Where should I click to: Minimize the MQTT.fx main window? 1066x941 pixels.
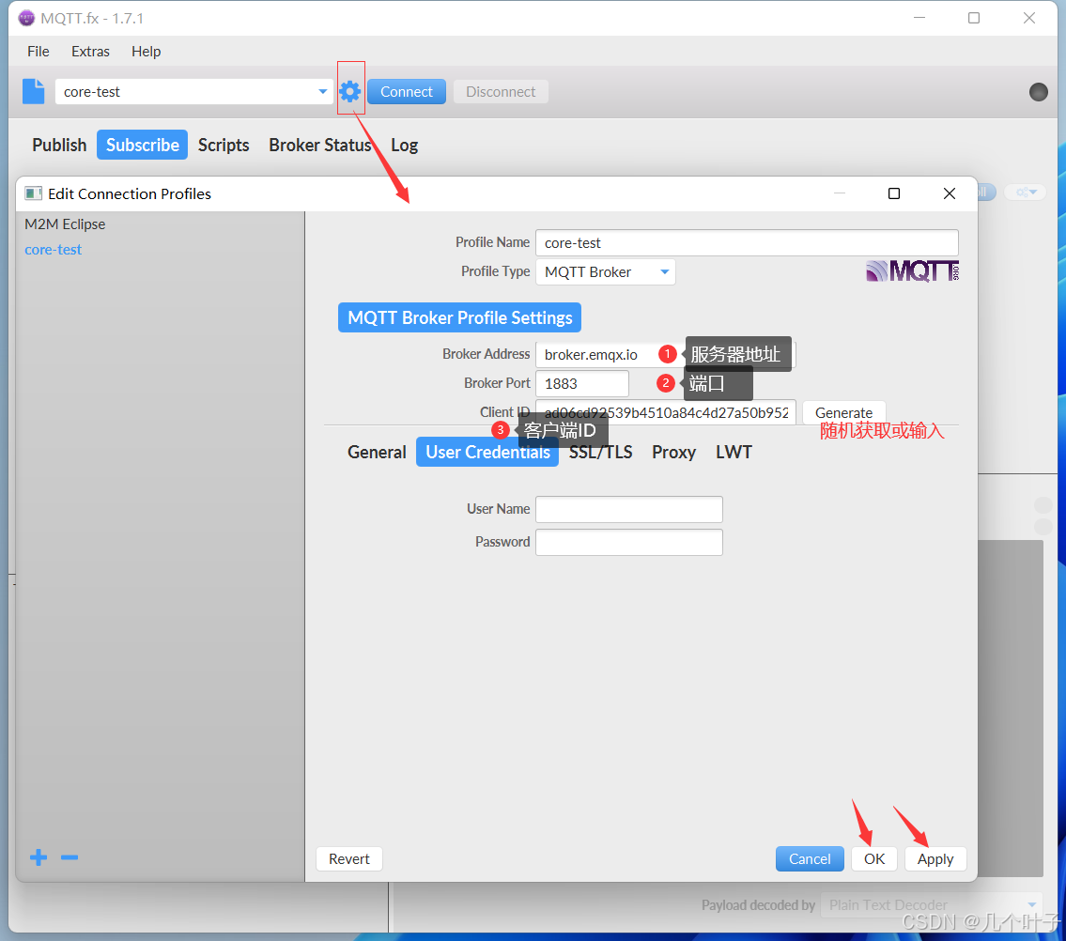click(919, 19)
